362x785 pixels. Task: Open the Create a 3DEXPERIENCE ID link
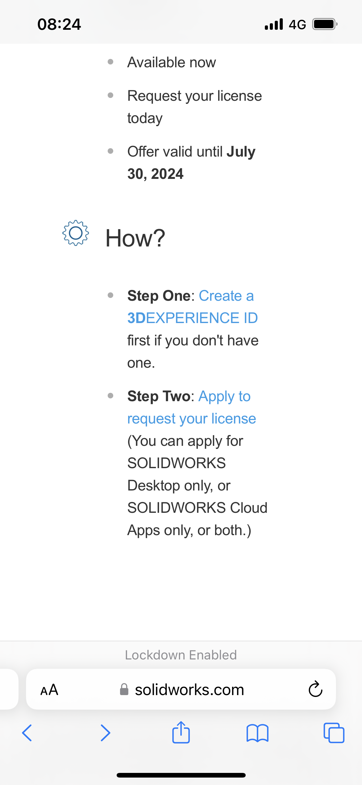pos(192,307)
